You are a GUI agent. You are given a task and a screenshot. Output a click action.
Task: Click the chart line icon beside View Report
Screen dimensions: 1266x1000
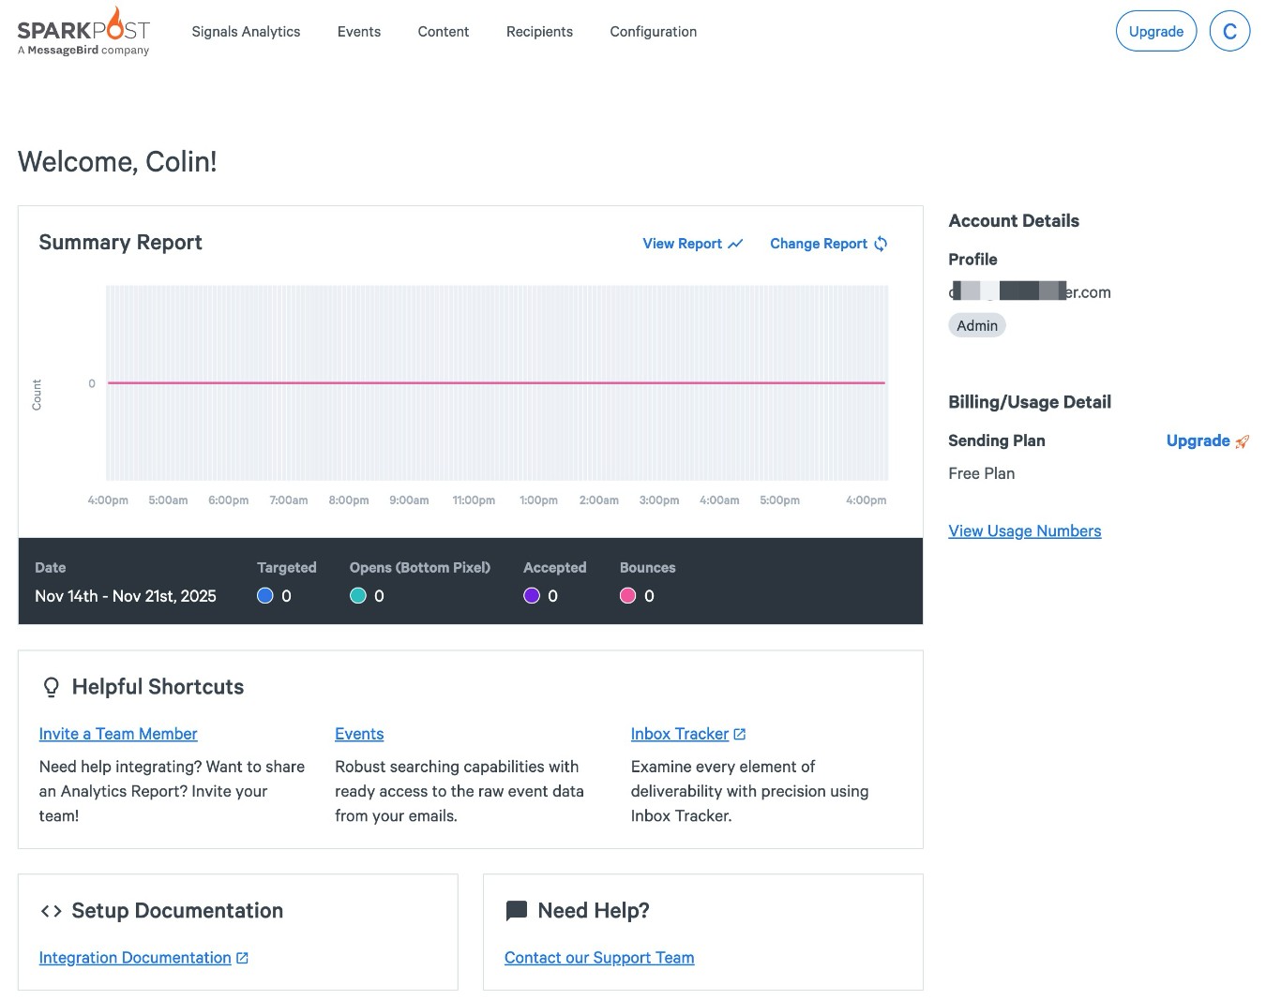(x=735, y=244)
